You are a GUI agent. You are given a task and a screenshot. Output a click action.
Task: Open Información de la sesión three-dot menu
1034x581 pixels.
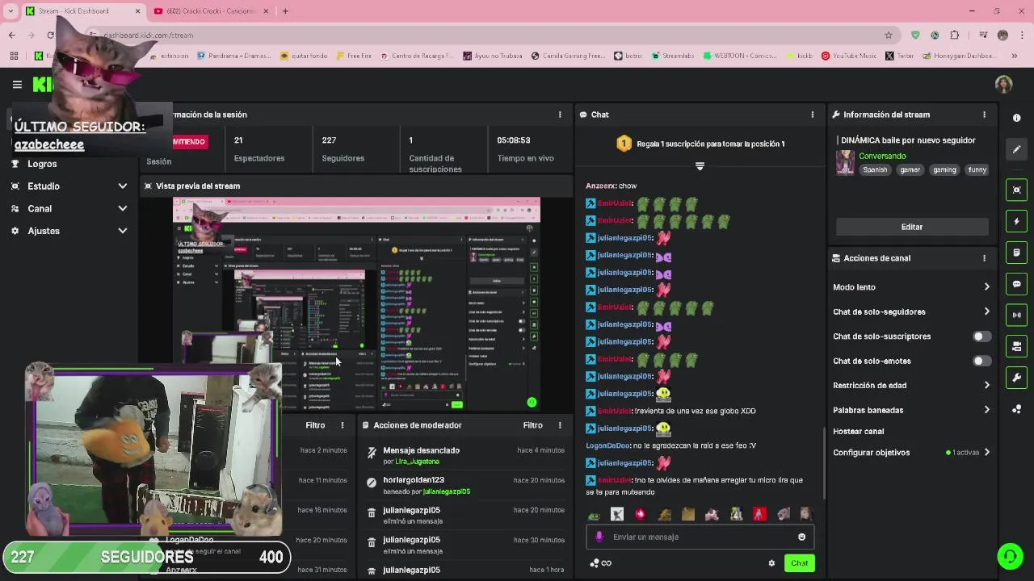[560, 115]
